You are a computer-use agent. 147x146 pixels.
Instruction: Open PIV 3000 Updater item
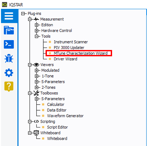click(69, 48)
